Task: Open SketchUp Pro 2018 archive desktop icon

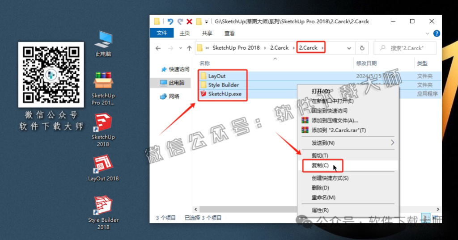Action: click(x=103, y=88)
